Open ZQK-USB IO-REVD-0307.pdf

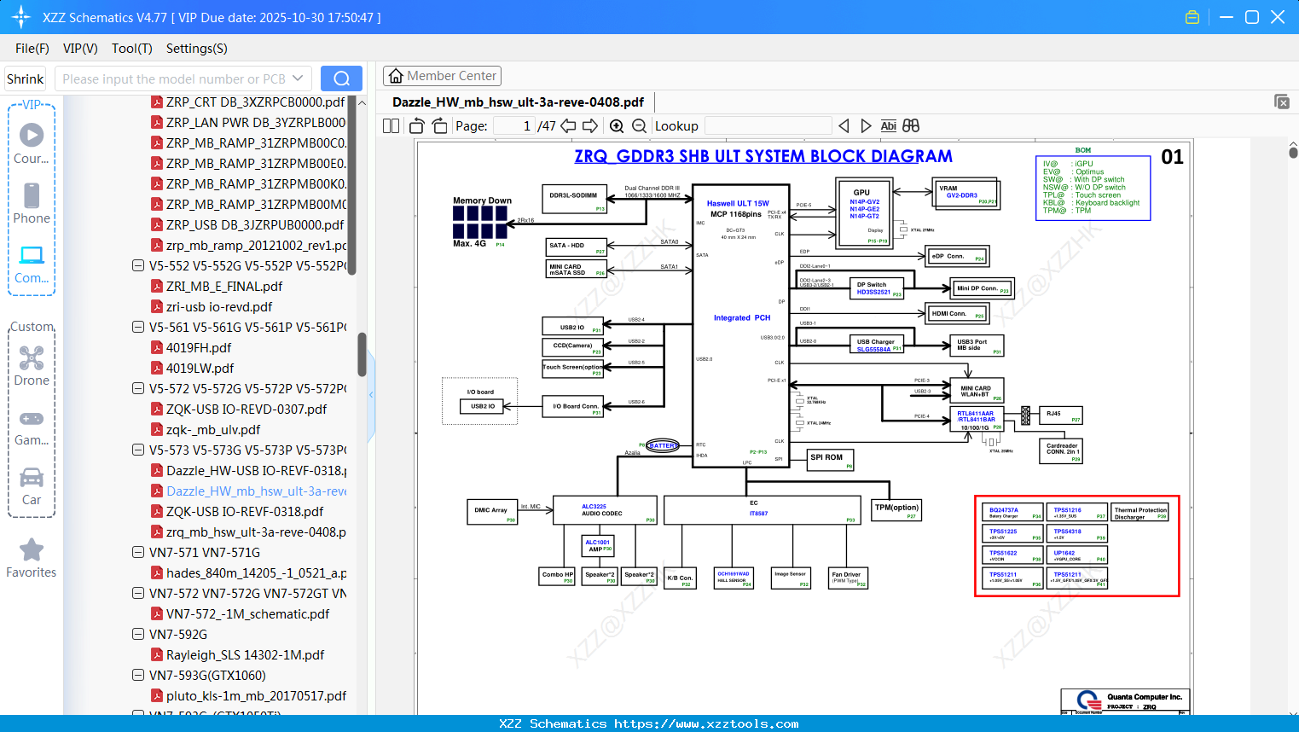click(x=246, y=409)
